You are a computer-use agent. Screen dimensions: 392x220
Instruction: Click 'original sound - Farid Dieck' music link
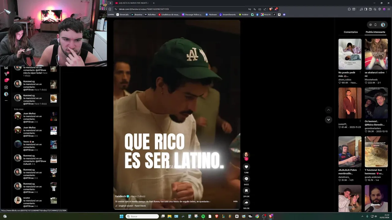[132, 206]
